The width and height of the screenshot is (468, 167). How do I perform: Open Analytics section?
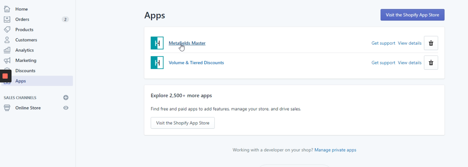tap(25, 50)
